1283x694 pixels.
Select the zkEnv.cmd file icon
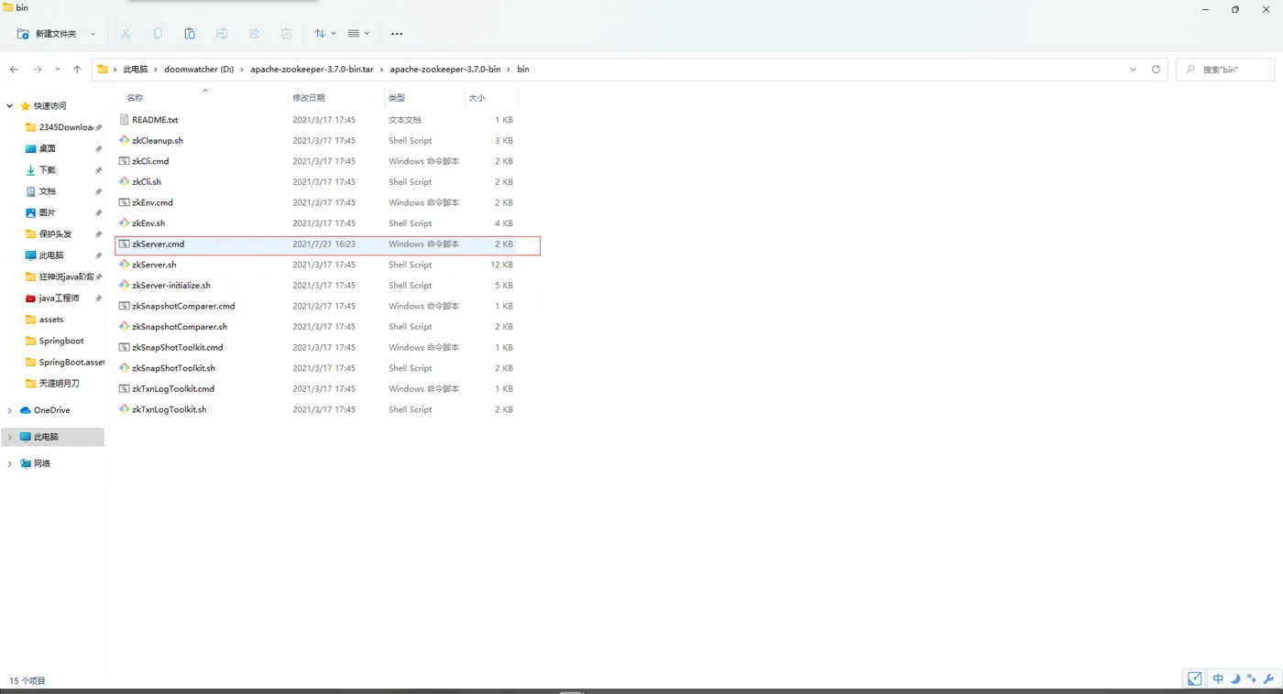[x=125, y=202]
